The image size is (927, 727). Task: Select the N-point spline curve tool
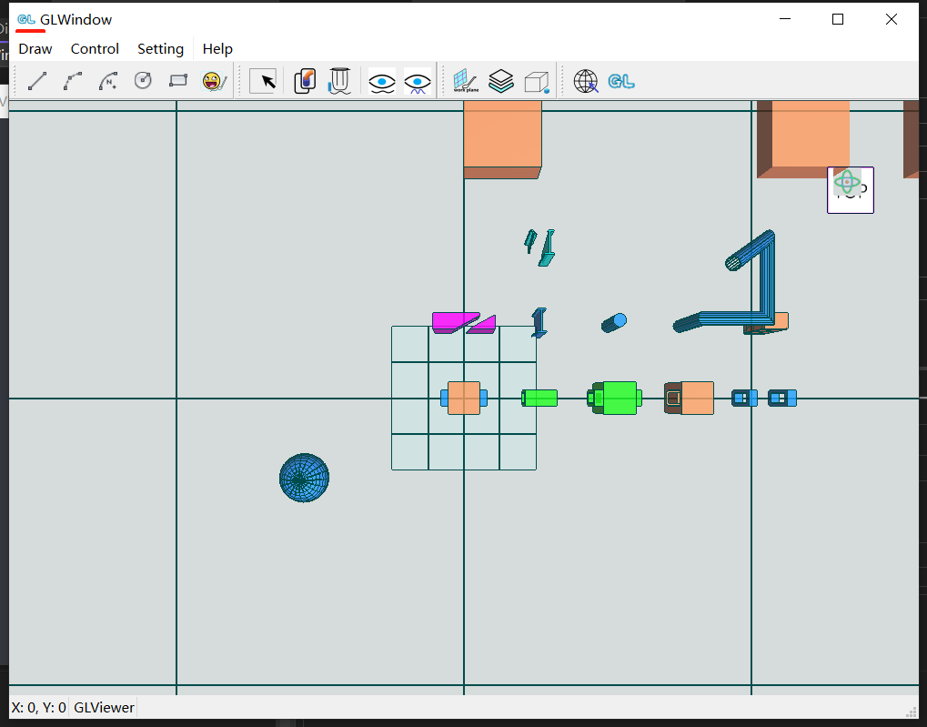[107, 81]
